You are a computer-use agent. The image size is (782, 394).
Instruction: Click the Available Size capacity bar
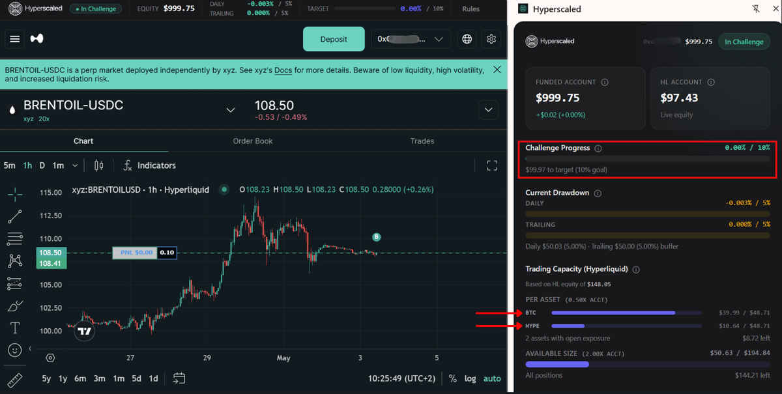pos(648,365)
